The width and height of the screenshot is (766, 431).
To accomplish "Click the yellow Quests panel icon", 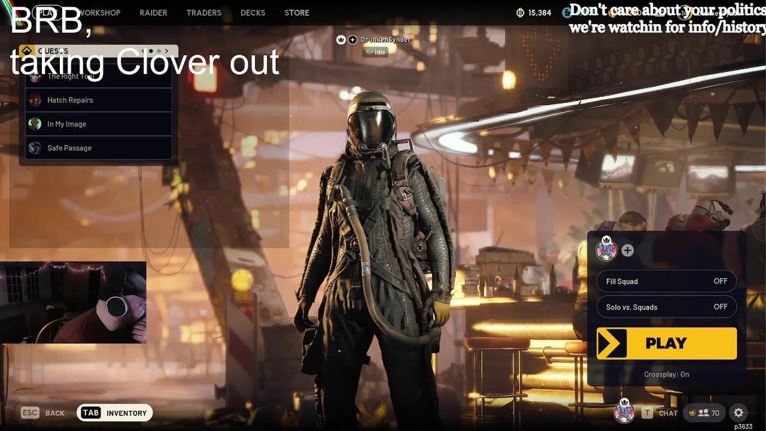I will coord(26,51).
